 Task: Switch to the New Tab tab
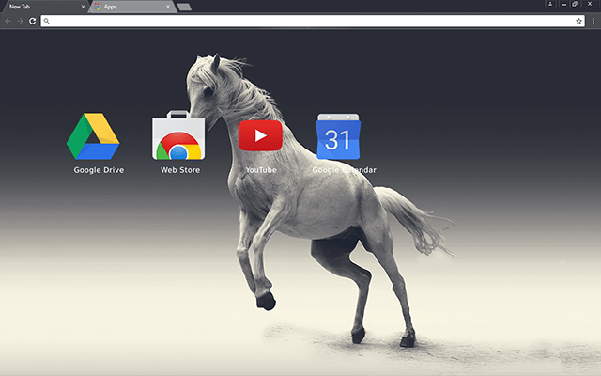pyautogui.click(x=44, y=7)
